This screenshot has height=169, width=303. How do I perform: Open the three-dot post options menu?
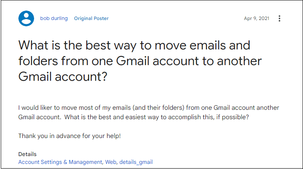click(x=279, y=18)
